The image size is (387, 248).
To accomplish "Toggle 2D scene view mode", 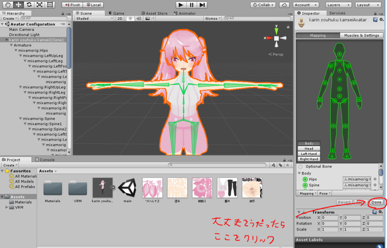I will [x=120, y=18].
